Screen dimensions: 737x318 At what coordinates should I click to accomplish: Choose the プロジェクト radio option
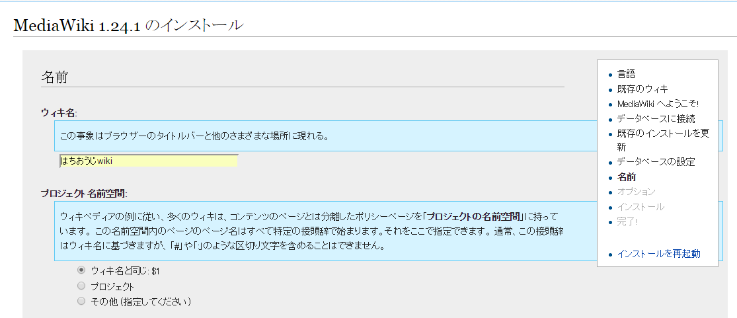click(81, 286)
